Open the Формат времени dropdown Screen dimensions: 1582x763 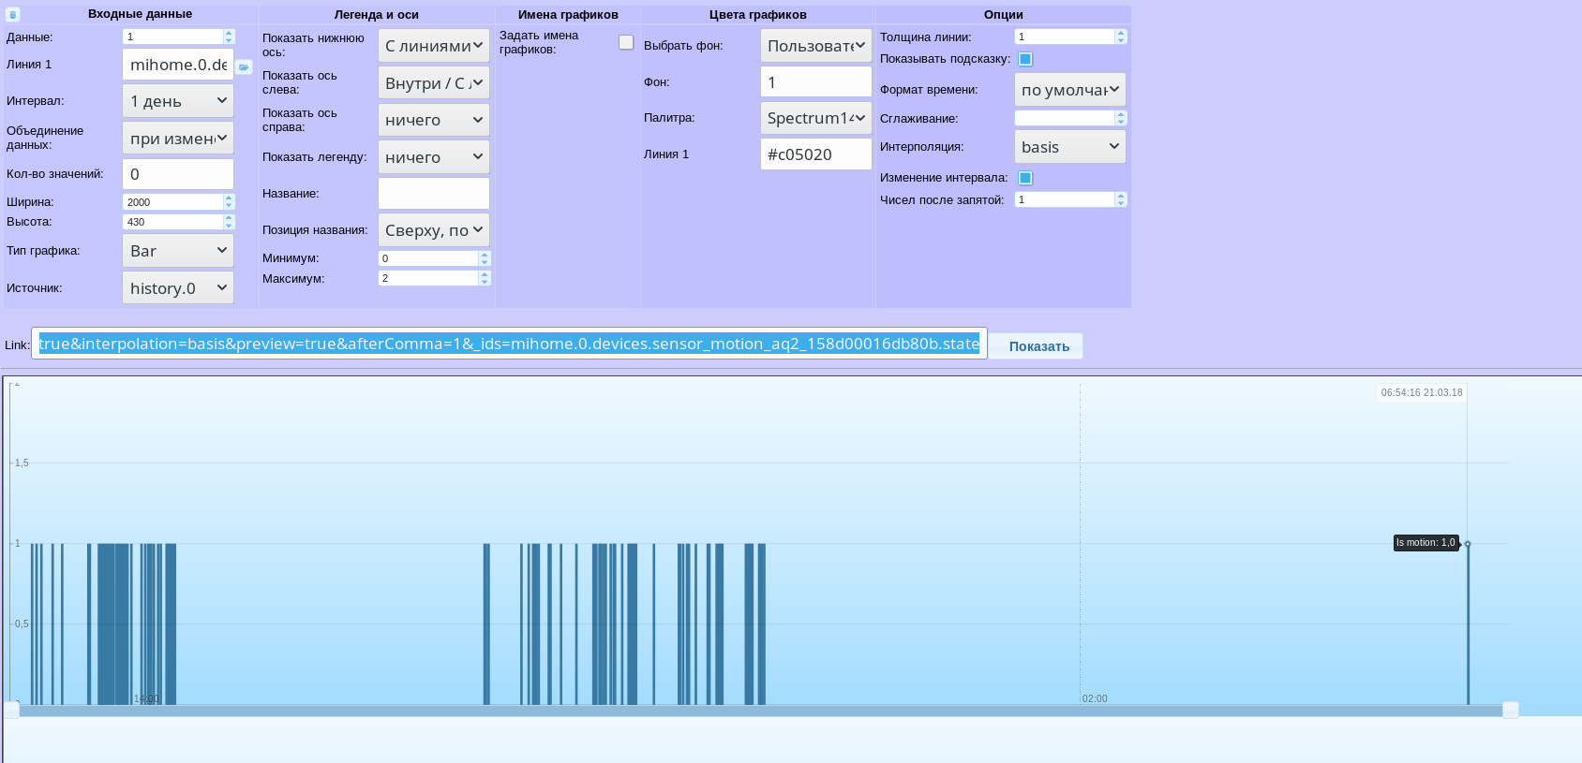(x=1070, y=90)
